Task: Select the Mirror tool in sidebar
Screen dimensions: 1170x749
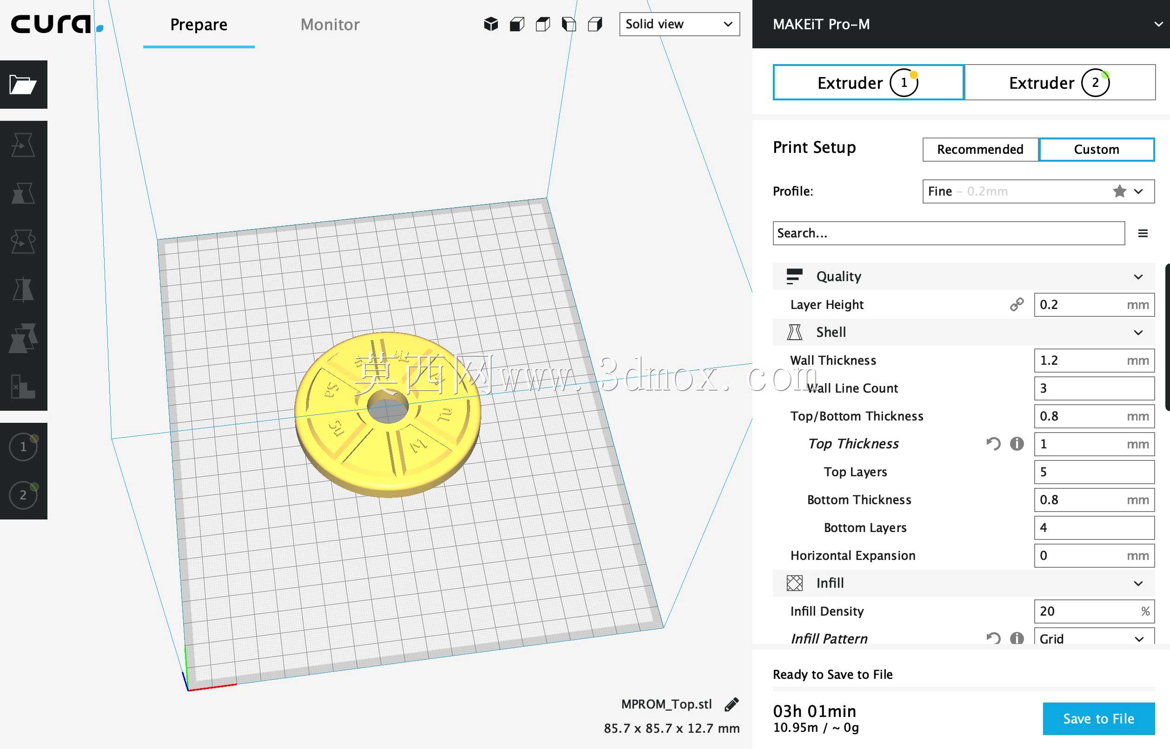Action: pyautogui.click(x=23, y=290)
